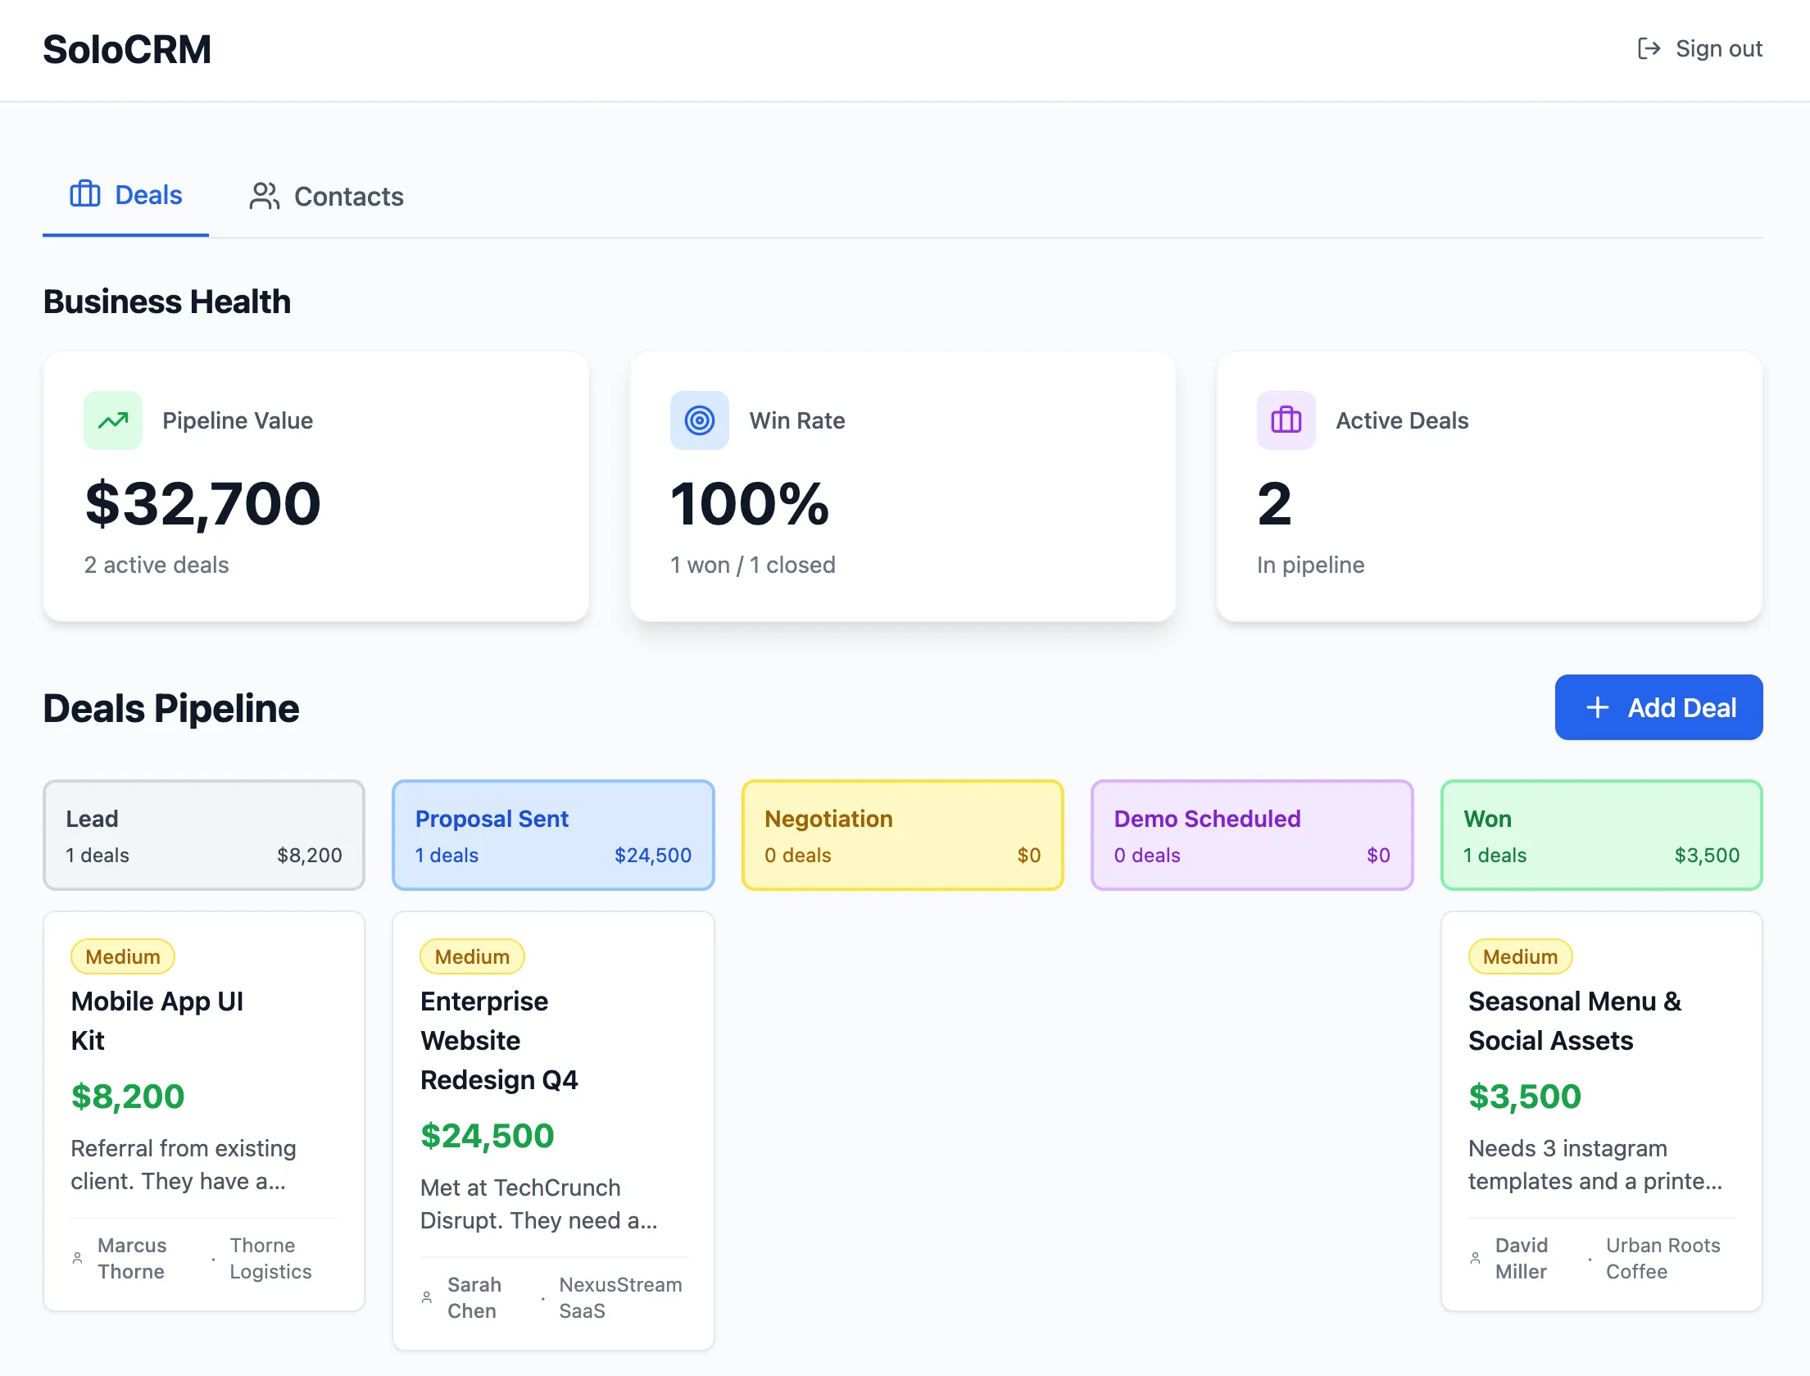1810x1376 pixels.
Task: Click the Medium badge on Seasonal Menu & Social Assets
Action: pyautogui.click(x=1519, y=956)
